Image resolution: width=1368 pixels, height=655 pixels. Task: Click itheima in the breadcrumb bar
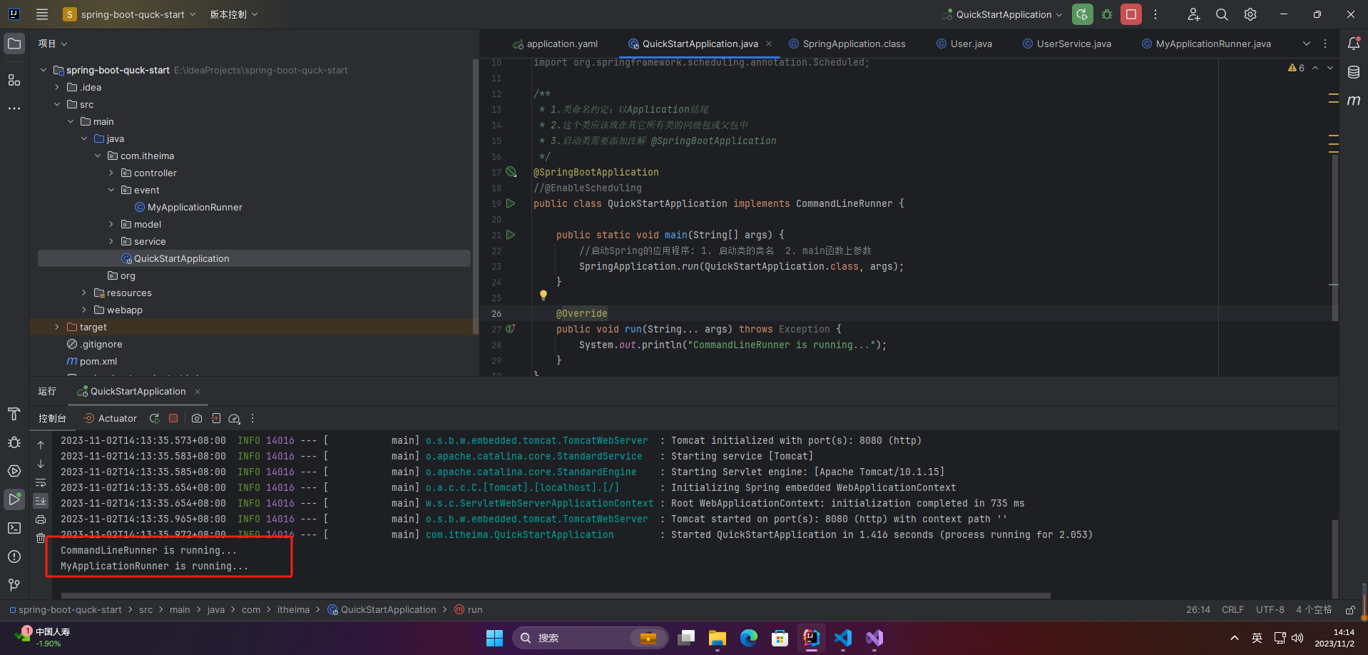pos(293,610)
